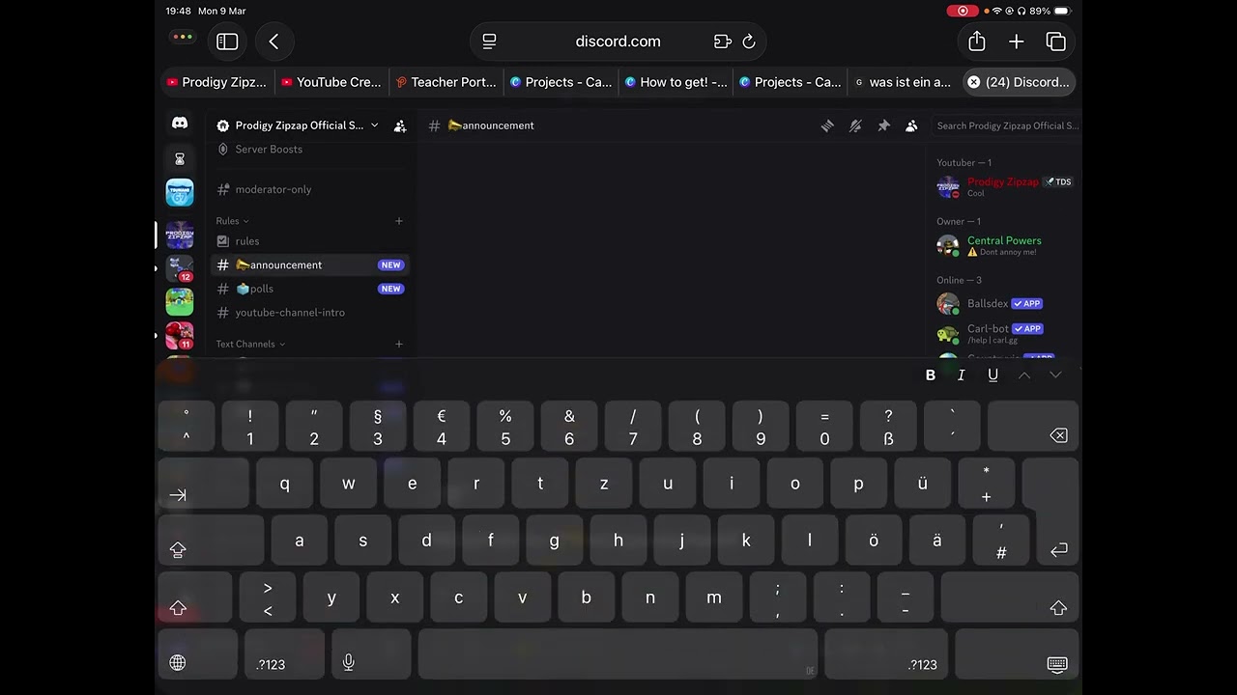Screen dimensions: 1237x695
Task: Click the invite people icon
Action: (400, 125)
